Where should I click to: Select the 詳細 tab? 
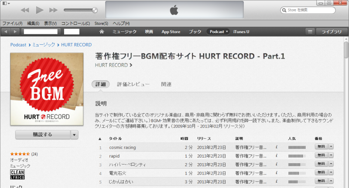click(x=101, y=84)
